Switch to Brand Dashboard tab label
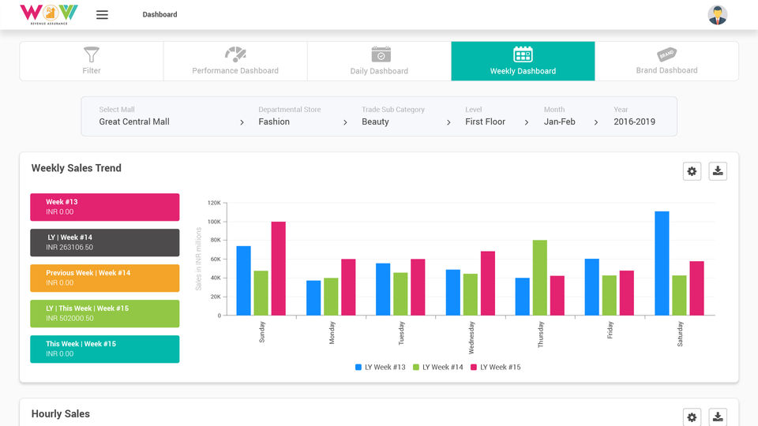This screenshot has height=426, width=758. coord(666,70)
